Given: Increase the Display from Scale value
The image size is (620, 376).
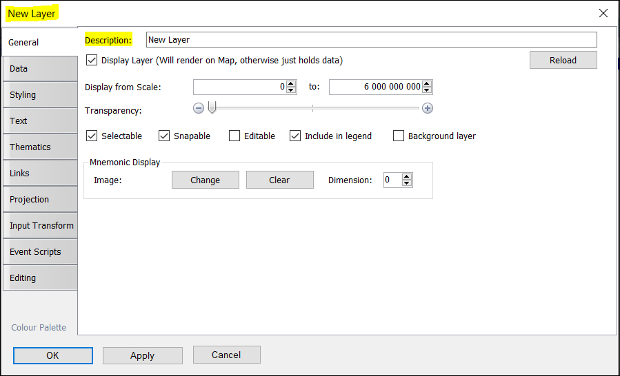Looking at the screenshot, I should pos(291,84).
